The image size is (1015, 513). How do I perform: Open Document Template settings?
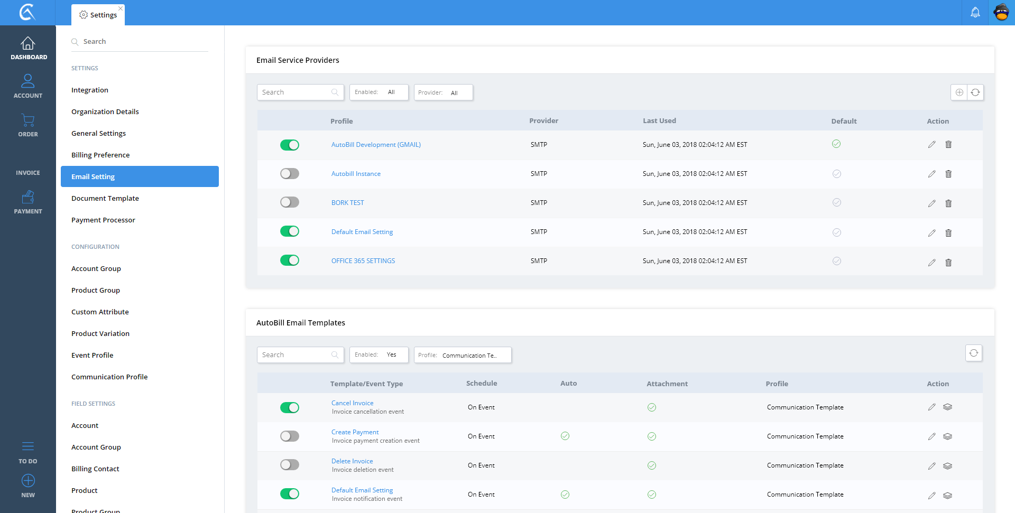105,199
